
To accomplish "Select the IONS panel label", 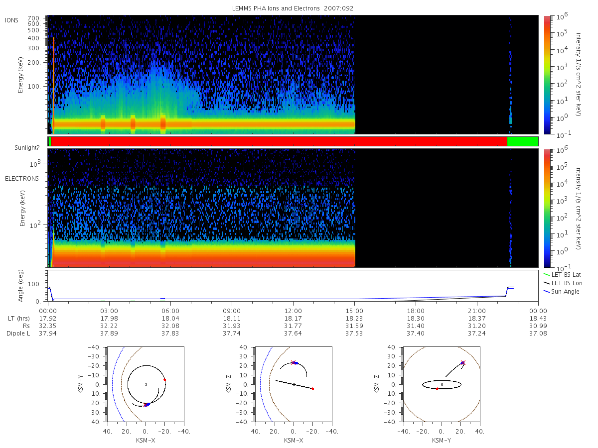I will coord(12,20).
